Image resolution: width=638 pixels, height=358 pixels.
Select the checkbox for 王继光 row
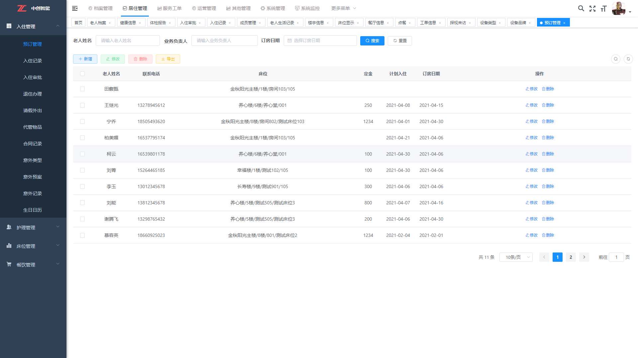pyautogui.click(x=82, y=105)
